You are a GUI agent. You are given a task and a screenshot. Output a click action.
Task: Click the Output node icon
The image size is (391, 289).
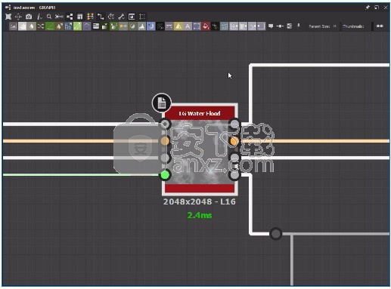(261, 26)
